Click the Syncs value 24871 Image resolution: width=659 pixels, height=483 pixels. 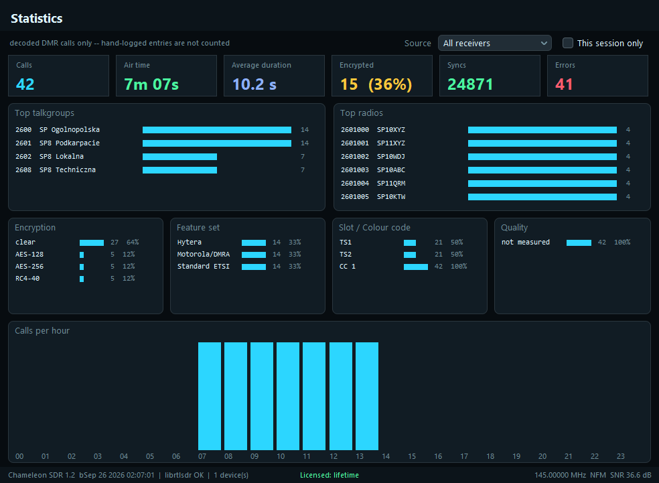tap(470, 84)
